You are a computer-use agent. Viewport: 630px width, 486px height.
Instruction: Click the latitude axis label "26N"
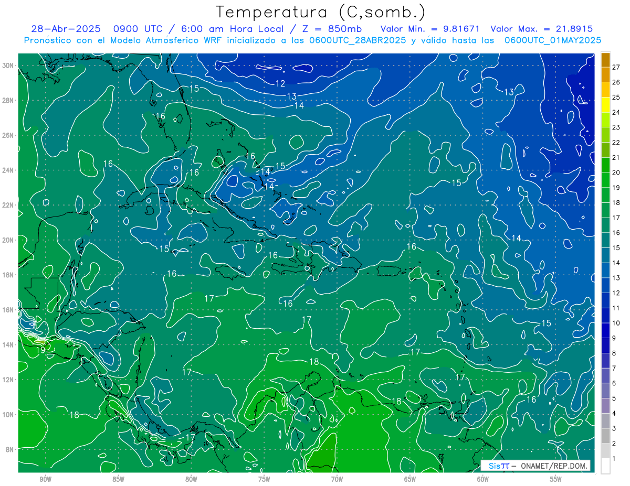click(8, 135)
